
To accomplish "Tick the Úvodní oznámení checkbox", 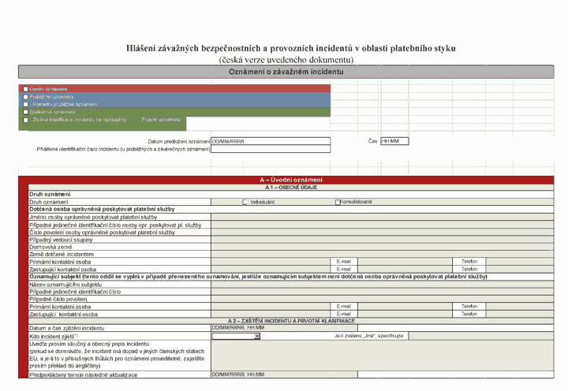I will pyautogui.click(x=26, y=89).
